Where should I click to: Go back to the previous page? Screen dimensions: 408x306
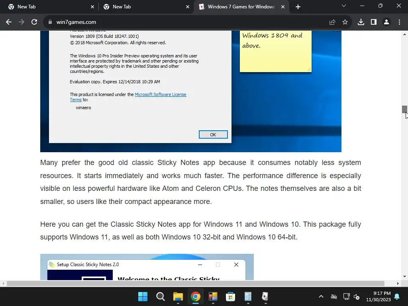coord(9,22)
